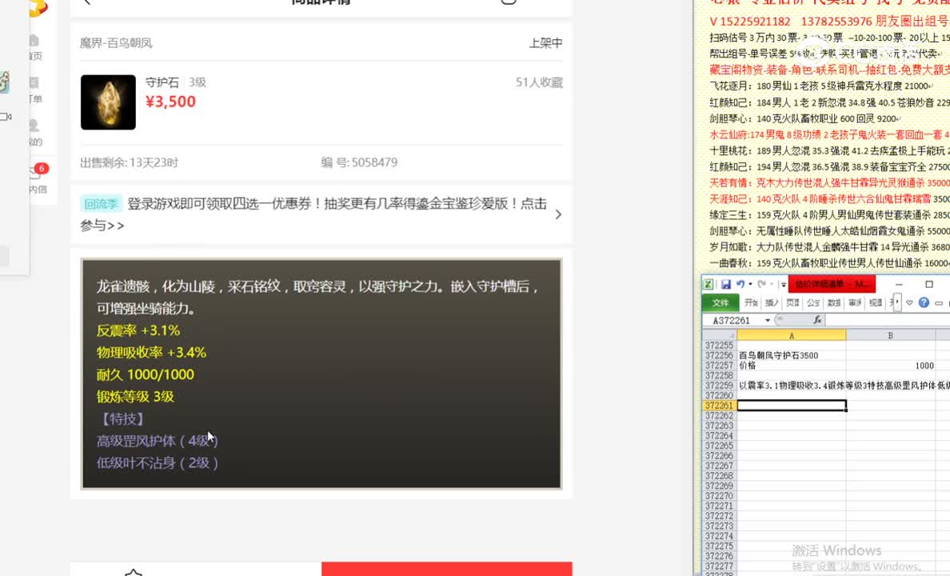Select the 价格 cell in column A
Viewport: 950px width, 576px height.
click(x=791, y=366)
